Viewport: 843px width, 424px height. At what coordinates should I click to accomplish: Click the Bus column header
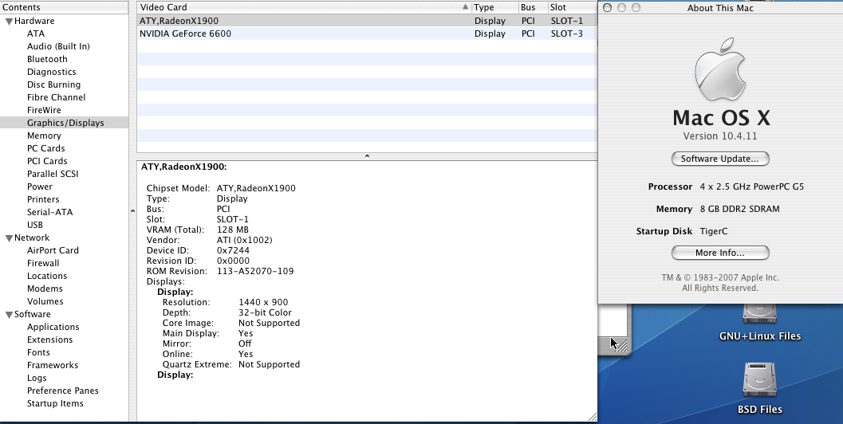click(x=533, y=7)
